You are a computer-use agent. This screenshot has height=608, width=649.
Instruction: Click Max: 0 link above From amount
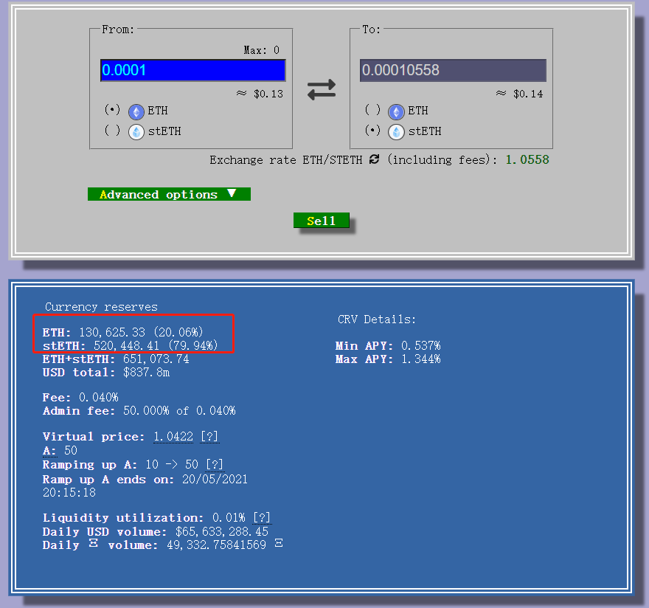[x=262, y=50]
